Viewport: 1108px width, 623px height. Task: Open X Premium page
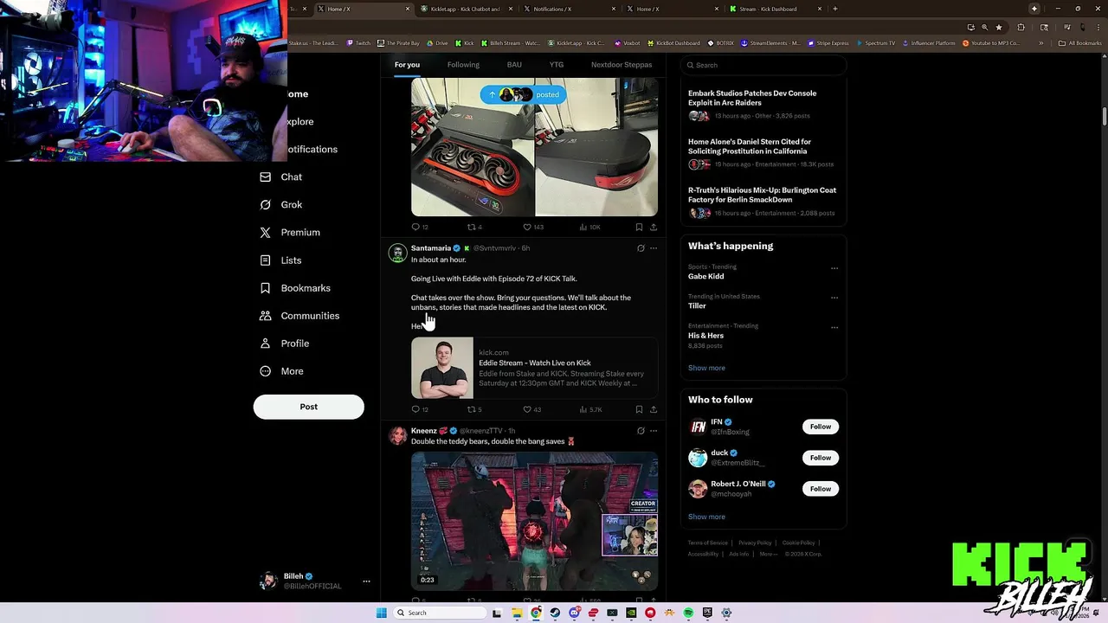pyautogui.click(x=290, y=232)
